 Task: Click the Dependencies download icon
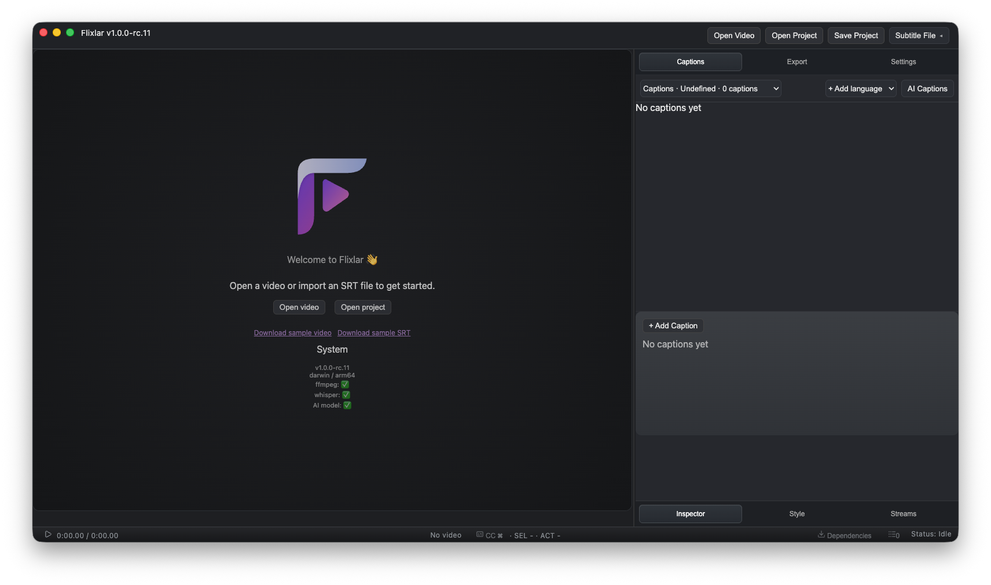pos(821,535)
